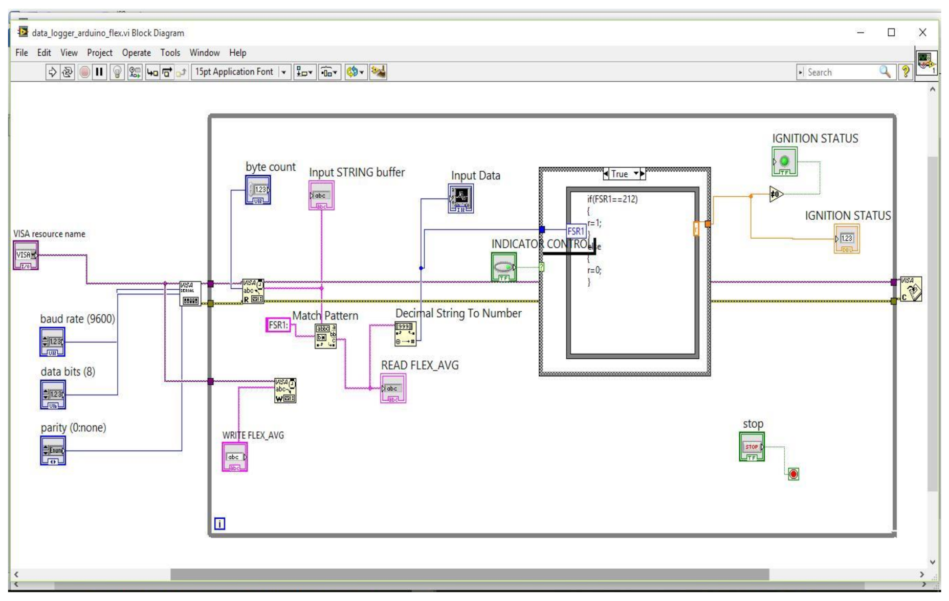Click the green IGNITION STATUS boolean indicator
This screenshot has height=601, width=949.
click(784, 162)
